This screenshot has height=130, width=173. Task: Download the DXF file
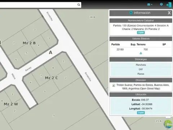pyautogui.click(x=141, y=69)
